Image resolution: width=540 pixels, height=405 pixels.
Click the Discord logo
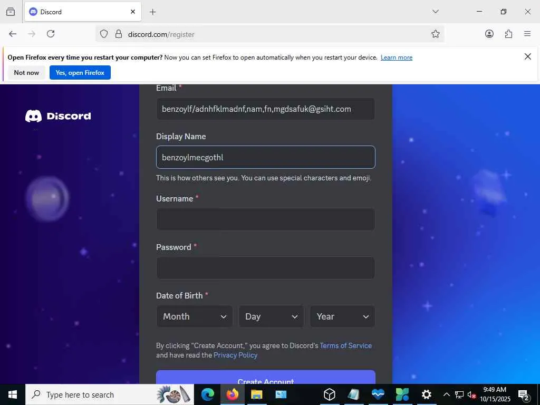click(x=58, y=116)
